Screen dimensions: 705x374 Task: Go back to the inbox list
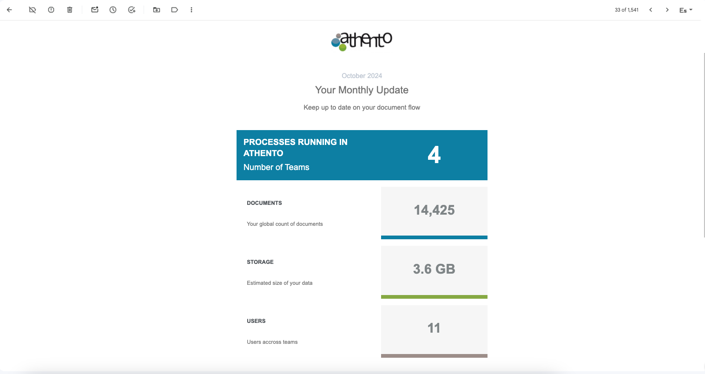click(x=9, y=10)
